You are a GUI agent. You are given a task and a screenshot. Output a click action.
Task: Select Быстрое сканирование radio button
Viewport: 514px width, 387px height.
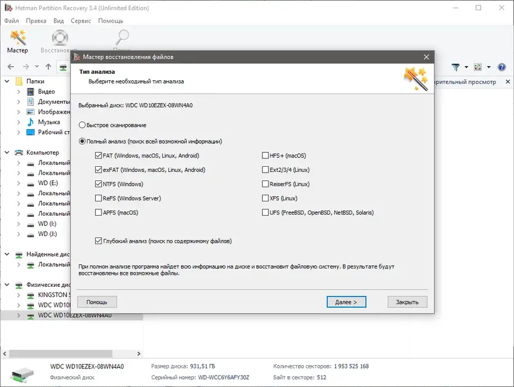pos(82,125)
